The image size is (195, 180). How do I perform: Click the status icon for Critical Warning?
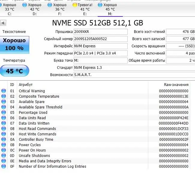click(4, 91)
